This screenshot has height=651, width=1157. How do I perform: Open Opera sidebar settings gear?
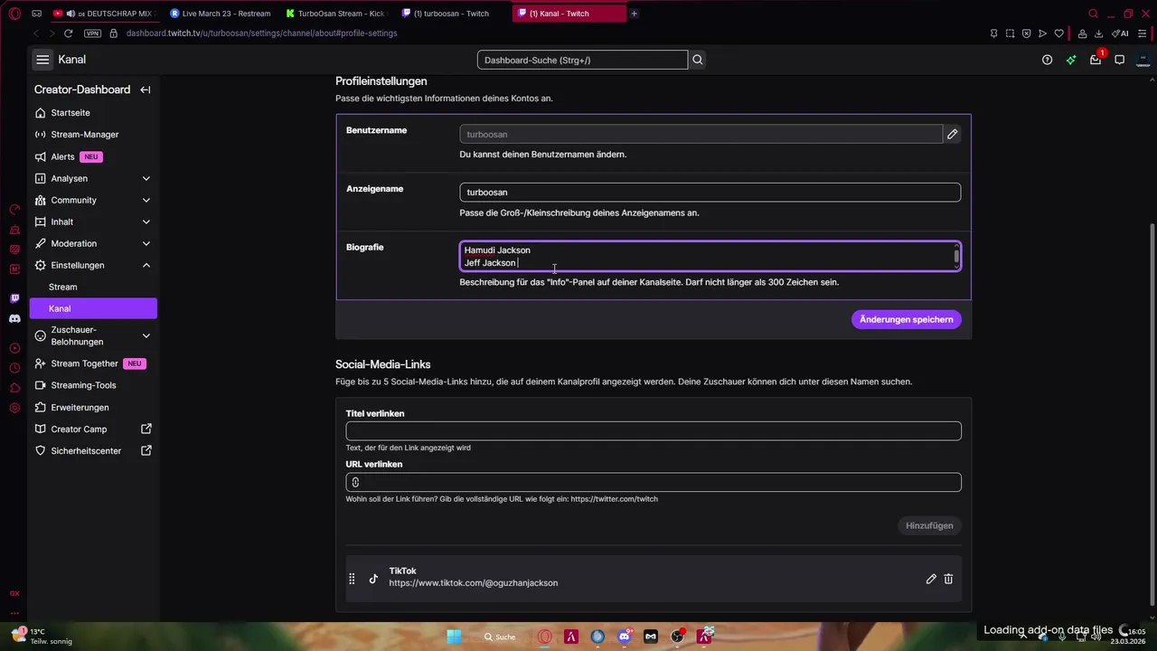(x=14, y=408)
